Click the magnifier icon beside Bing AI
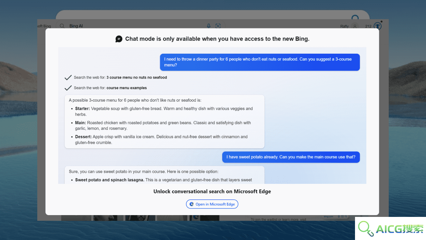Screen dimensions: 426x240 tap(62, 26)
